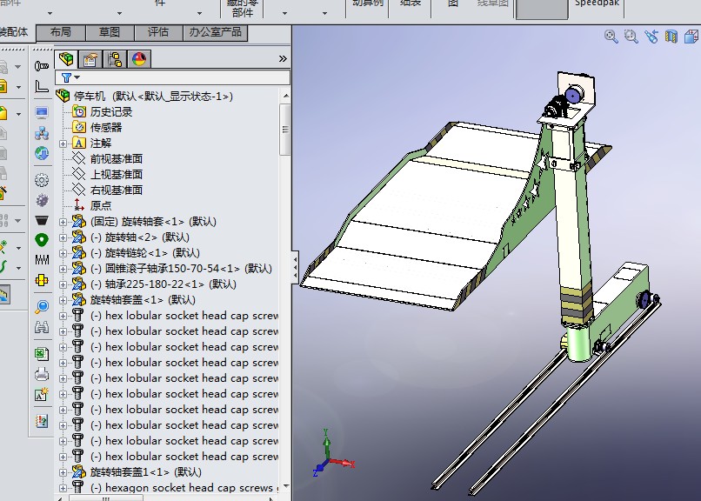Switch to the 草图 tab
This screenshot has height=501, width=701.
pos(110,32)
